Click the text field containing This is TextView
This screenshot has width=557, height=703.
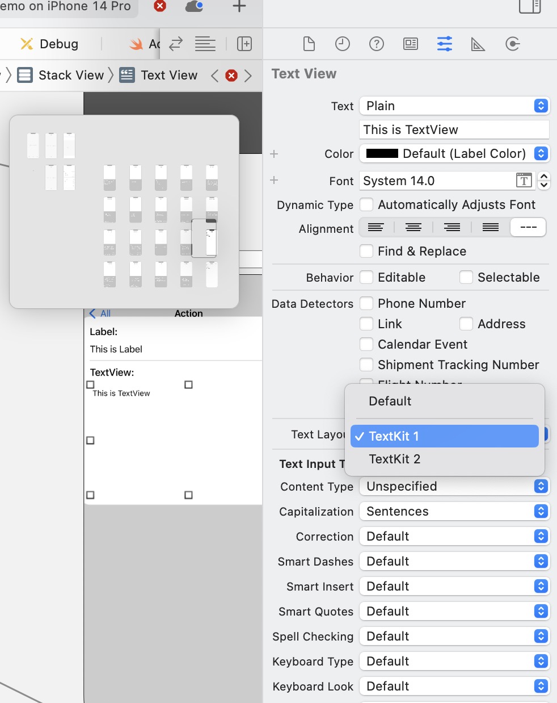click(x=454, y=129)
